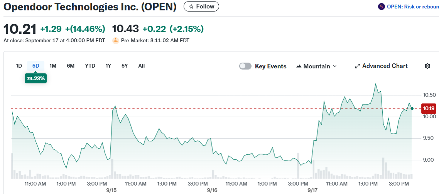Click the (+2.15%) pre-market change
The width and height of the screenshot is (439, 194).
coord(186,29)
